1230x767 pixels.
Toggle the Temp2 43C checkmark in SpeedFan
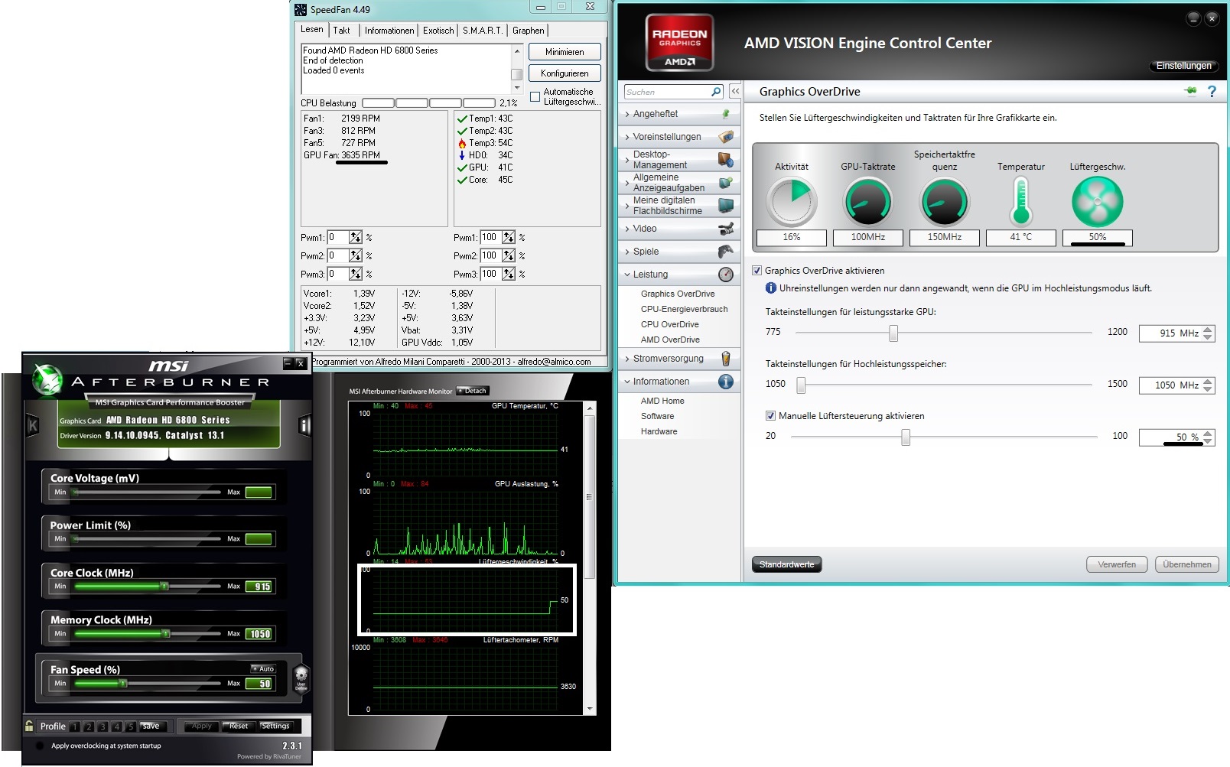(462, 131)
